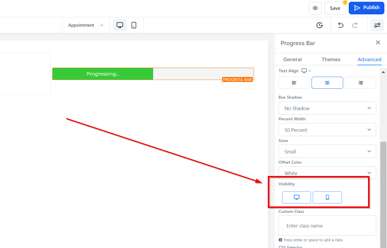This screenshot has width=387, height=248.
Task: Align text to the left
Action: coord(294,83)
